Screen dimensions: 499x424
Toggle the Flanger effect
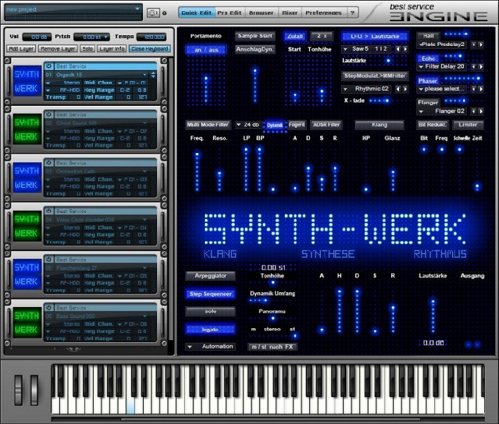pyautogui.click(x=428, y=103)
